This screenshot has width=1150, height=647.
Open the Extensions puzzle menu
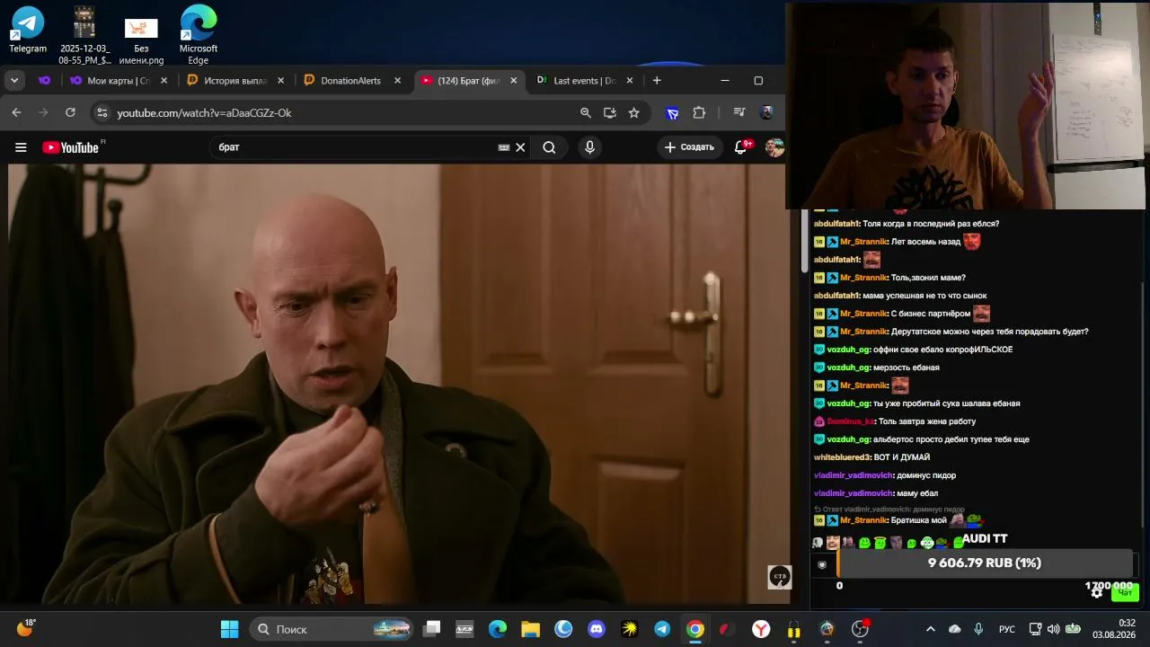pyautogui.click(x=699, y=112)
